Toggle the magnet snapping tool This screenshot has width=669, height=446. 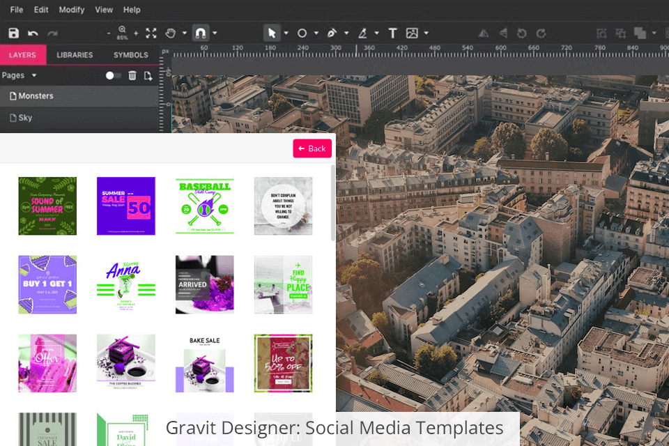tap(201, 33)
